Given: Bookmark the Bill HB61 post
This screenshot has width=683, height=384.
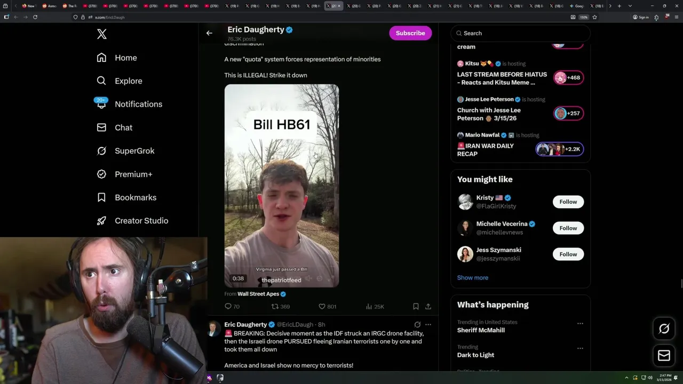Looking at the screenshot, I should [x=416, y=307].
